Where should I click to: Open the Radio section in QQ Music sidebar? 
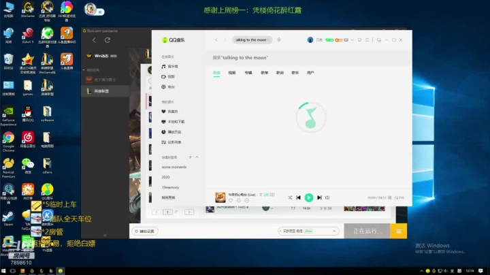pyautogui.click(x=168, y=87)
